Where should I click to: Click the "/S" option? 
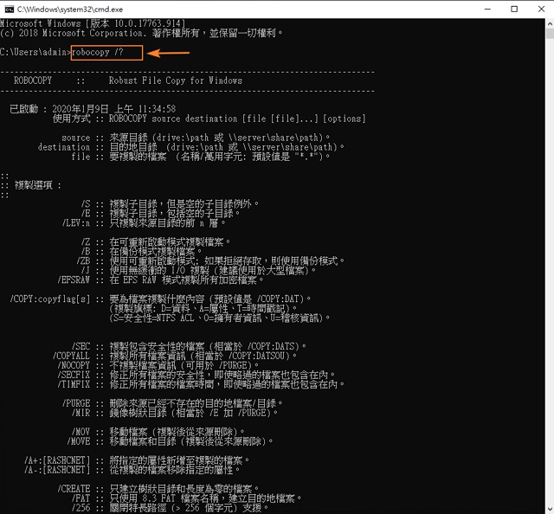(x=86, y=204)
